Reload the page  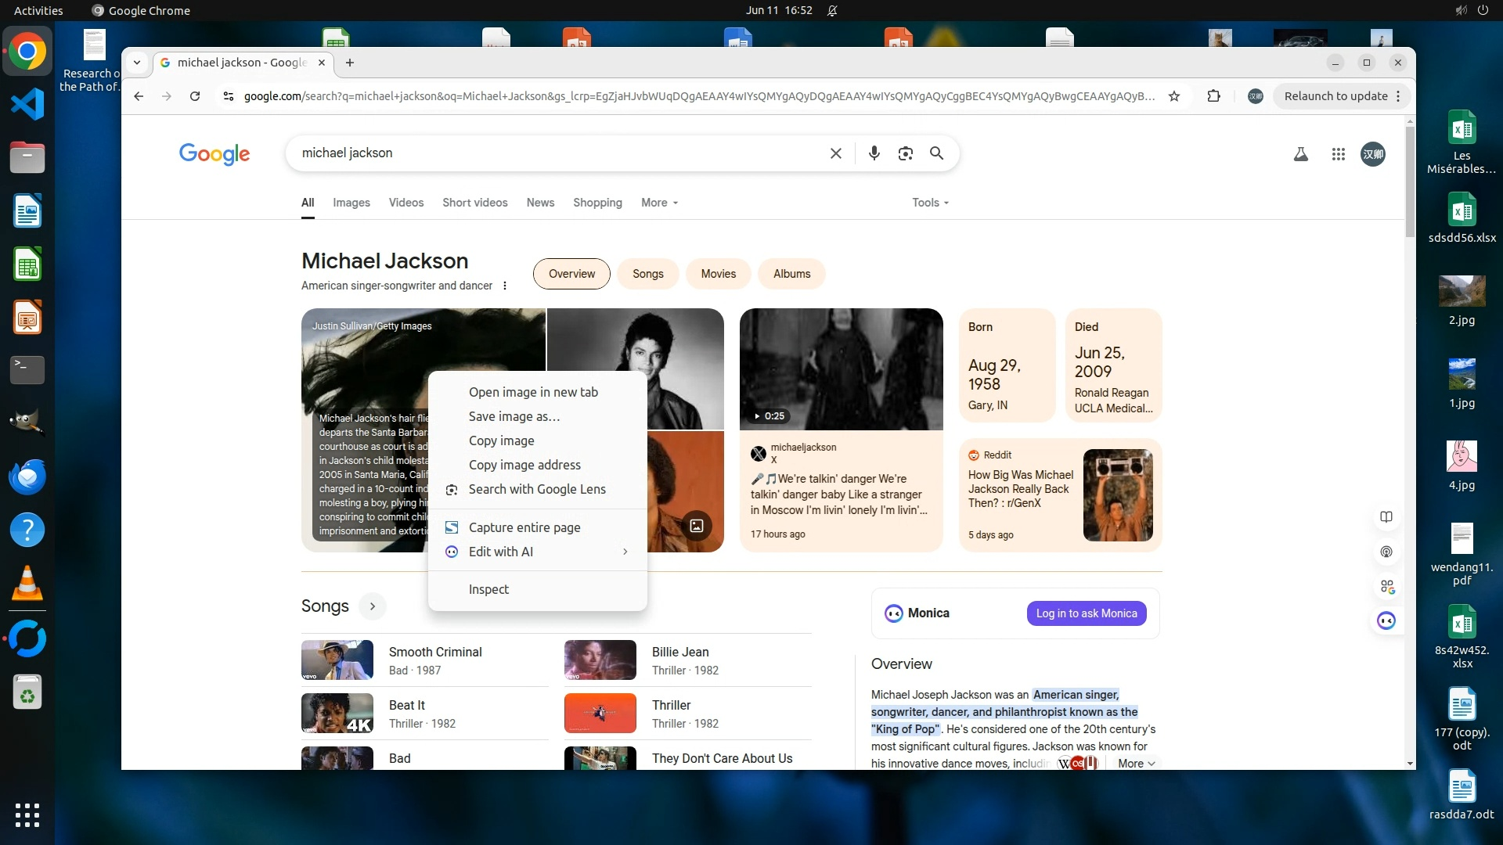(x=195, y=96)
